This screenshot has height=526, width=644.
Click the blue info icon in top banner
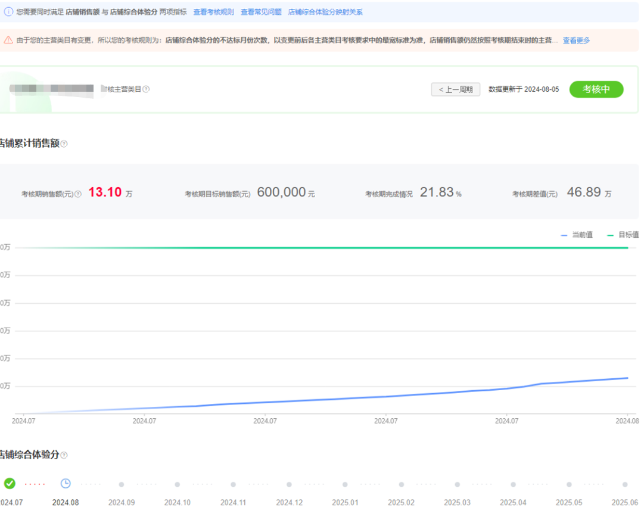[8, 12]
